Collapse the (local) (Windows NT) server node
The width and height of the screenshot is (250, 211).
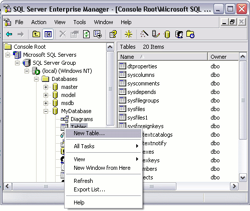(27, 71)
